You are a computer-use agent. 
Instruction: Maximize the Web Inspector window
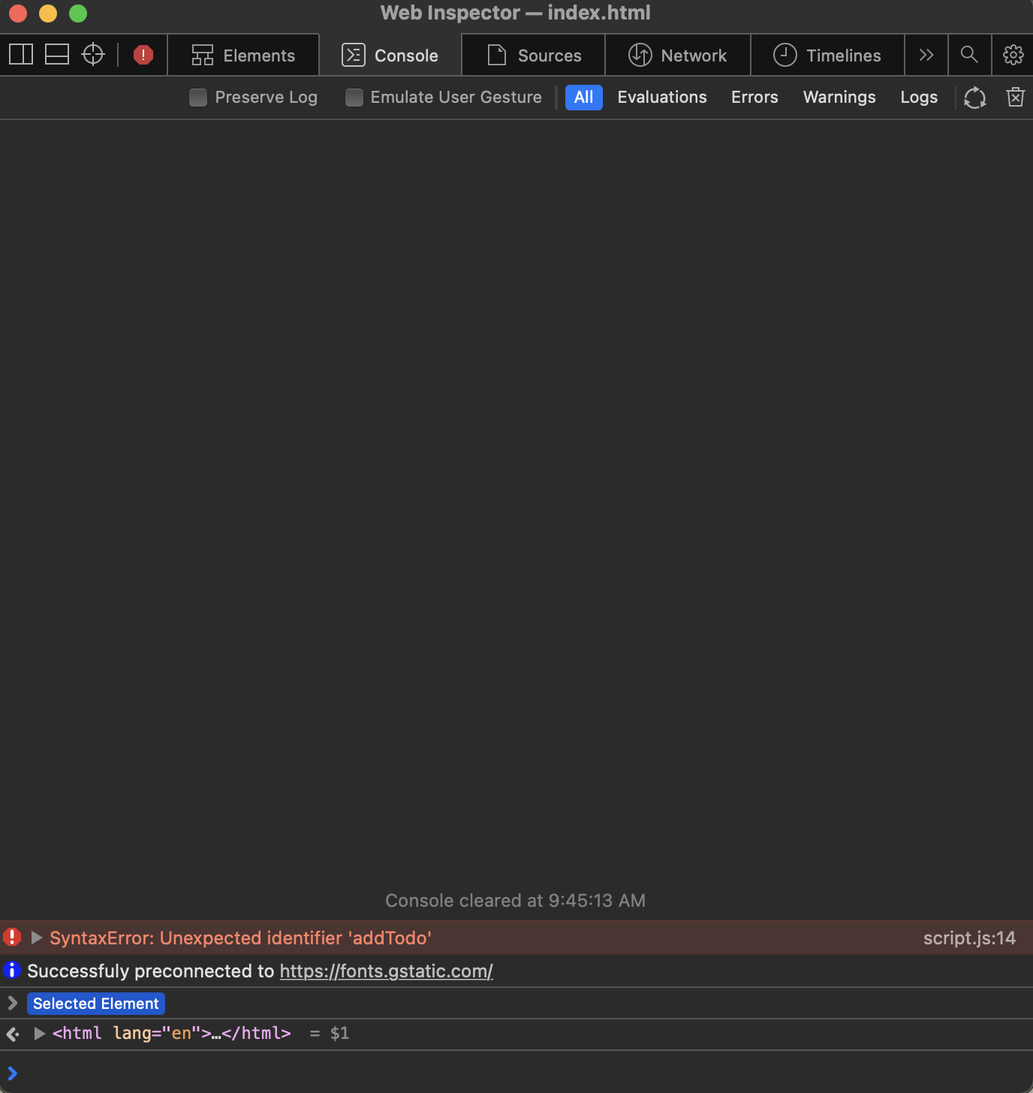pos(78,14)
